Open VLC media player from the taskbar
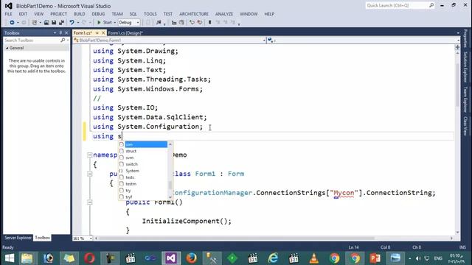This screenshot has width=472, height=265. [x=314, y=258]
